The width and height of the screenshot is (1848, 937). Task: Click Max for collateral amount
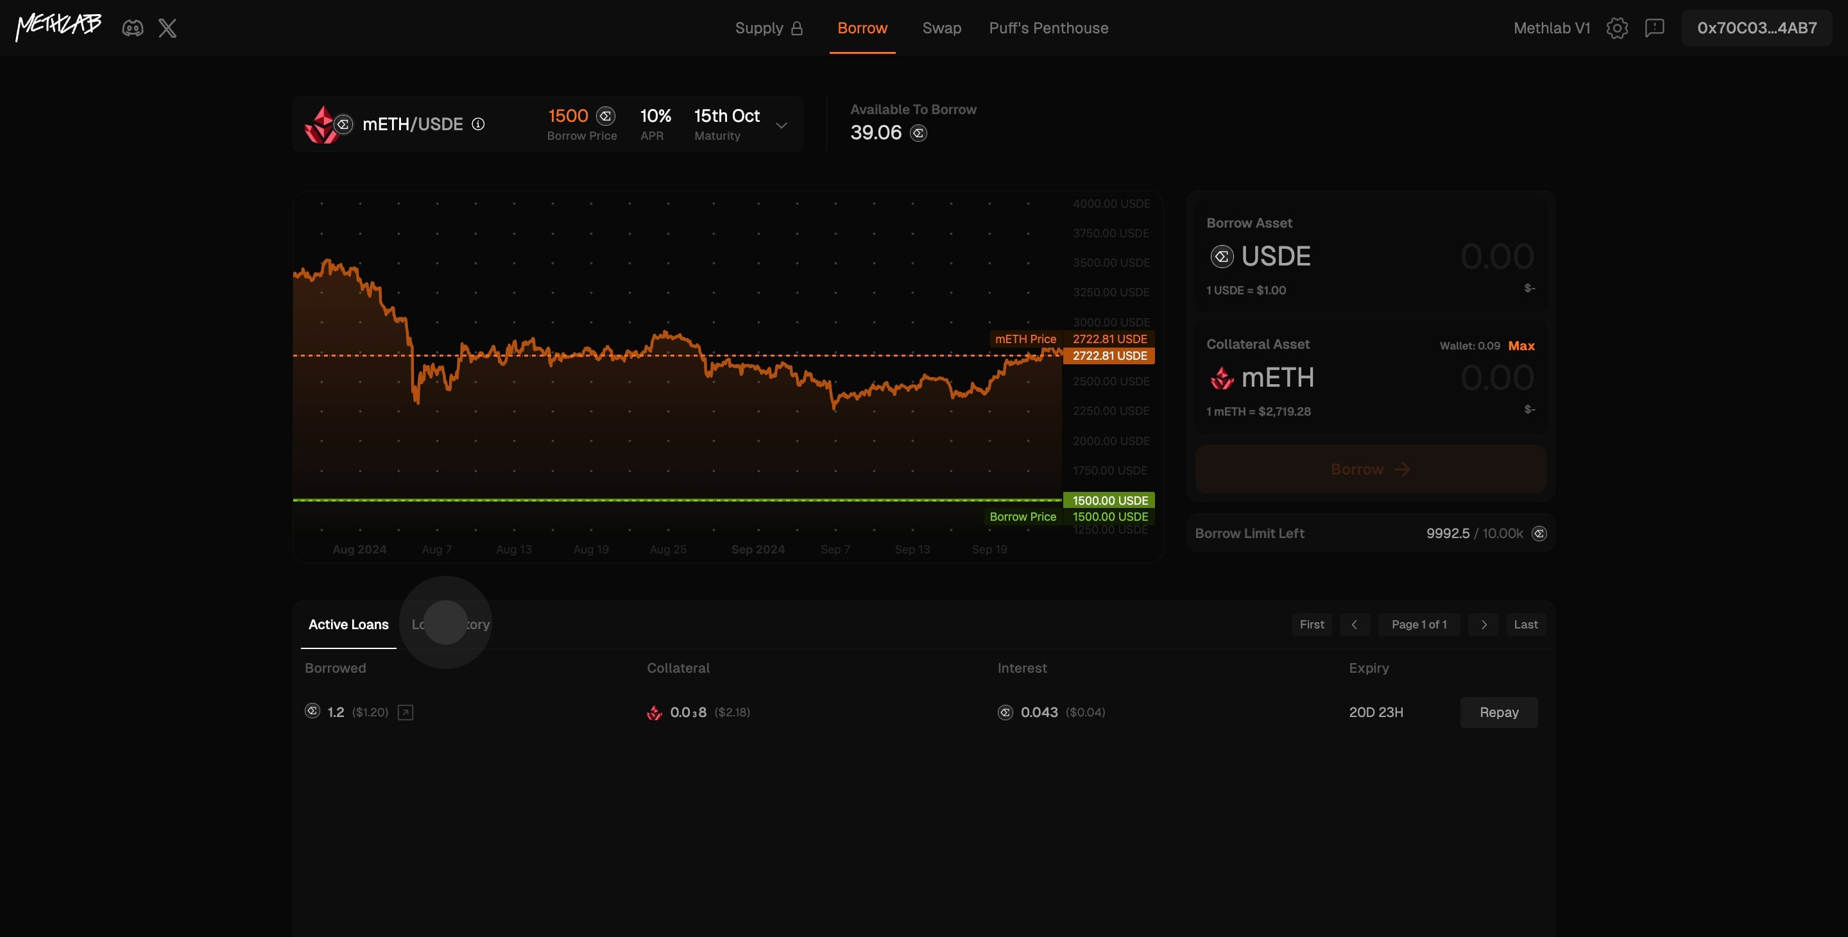tap(1521, 346)
